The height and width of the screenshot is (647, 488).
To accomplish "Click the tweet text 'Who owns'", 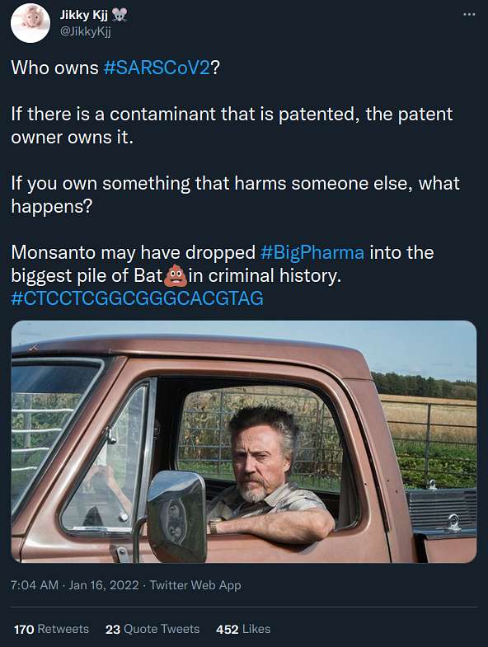I will [54, 68].
